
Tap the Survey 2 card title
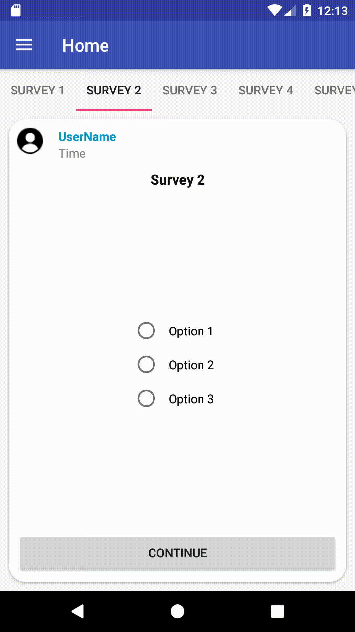(177, 180)
